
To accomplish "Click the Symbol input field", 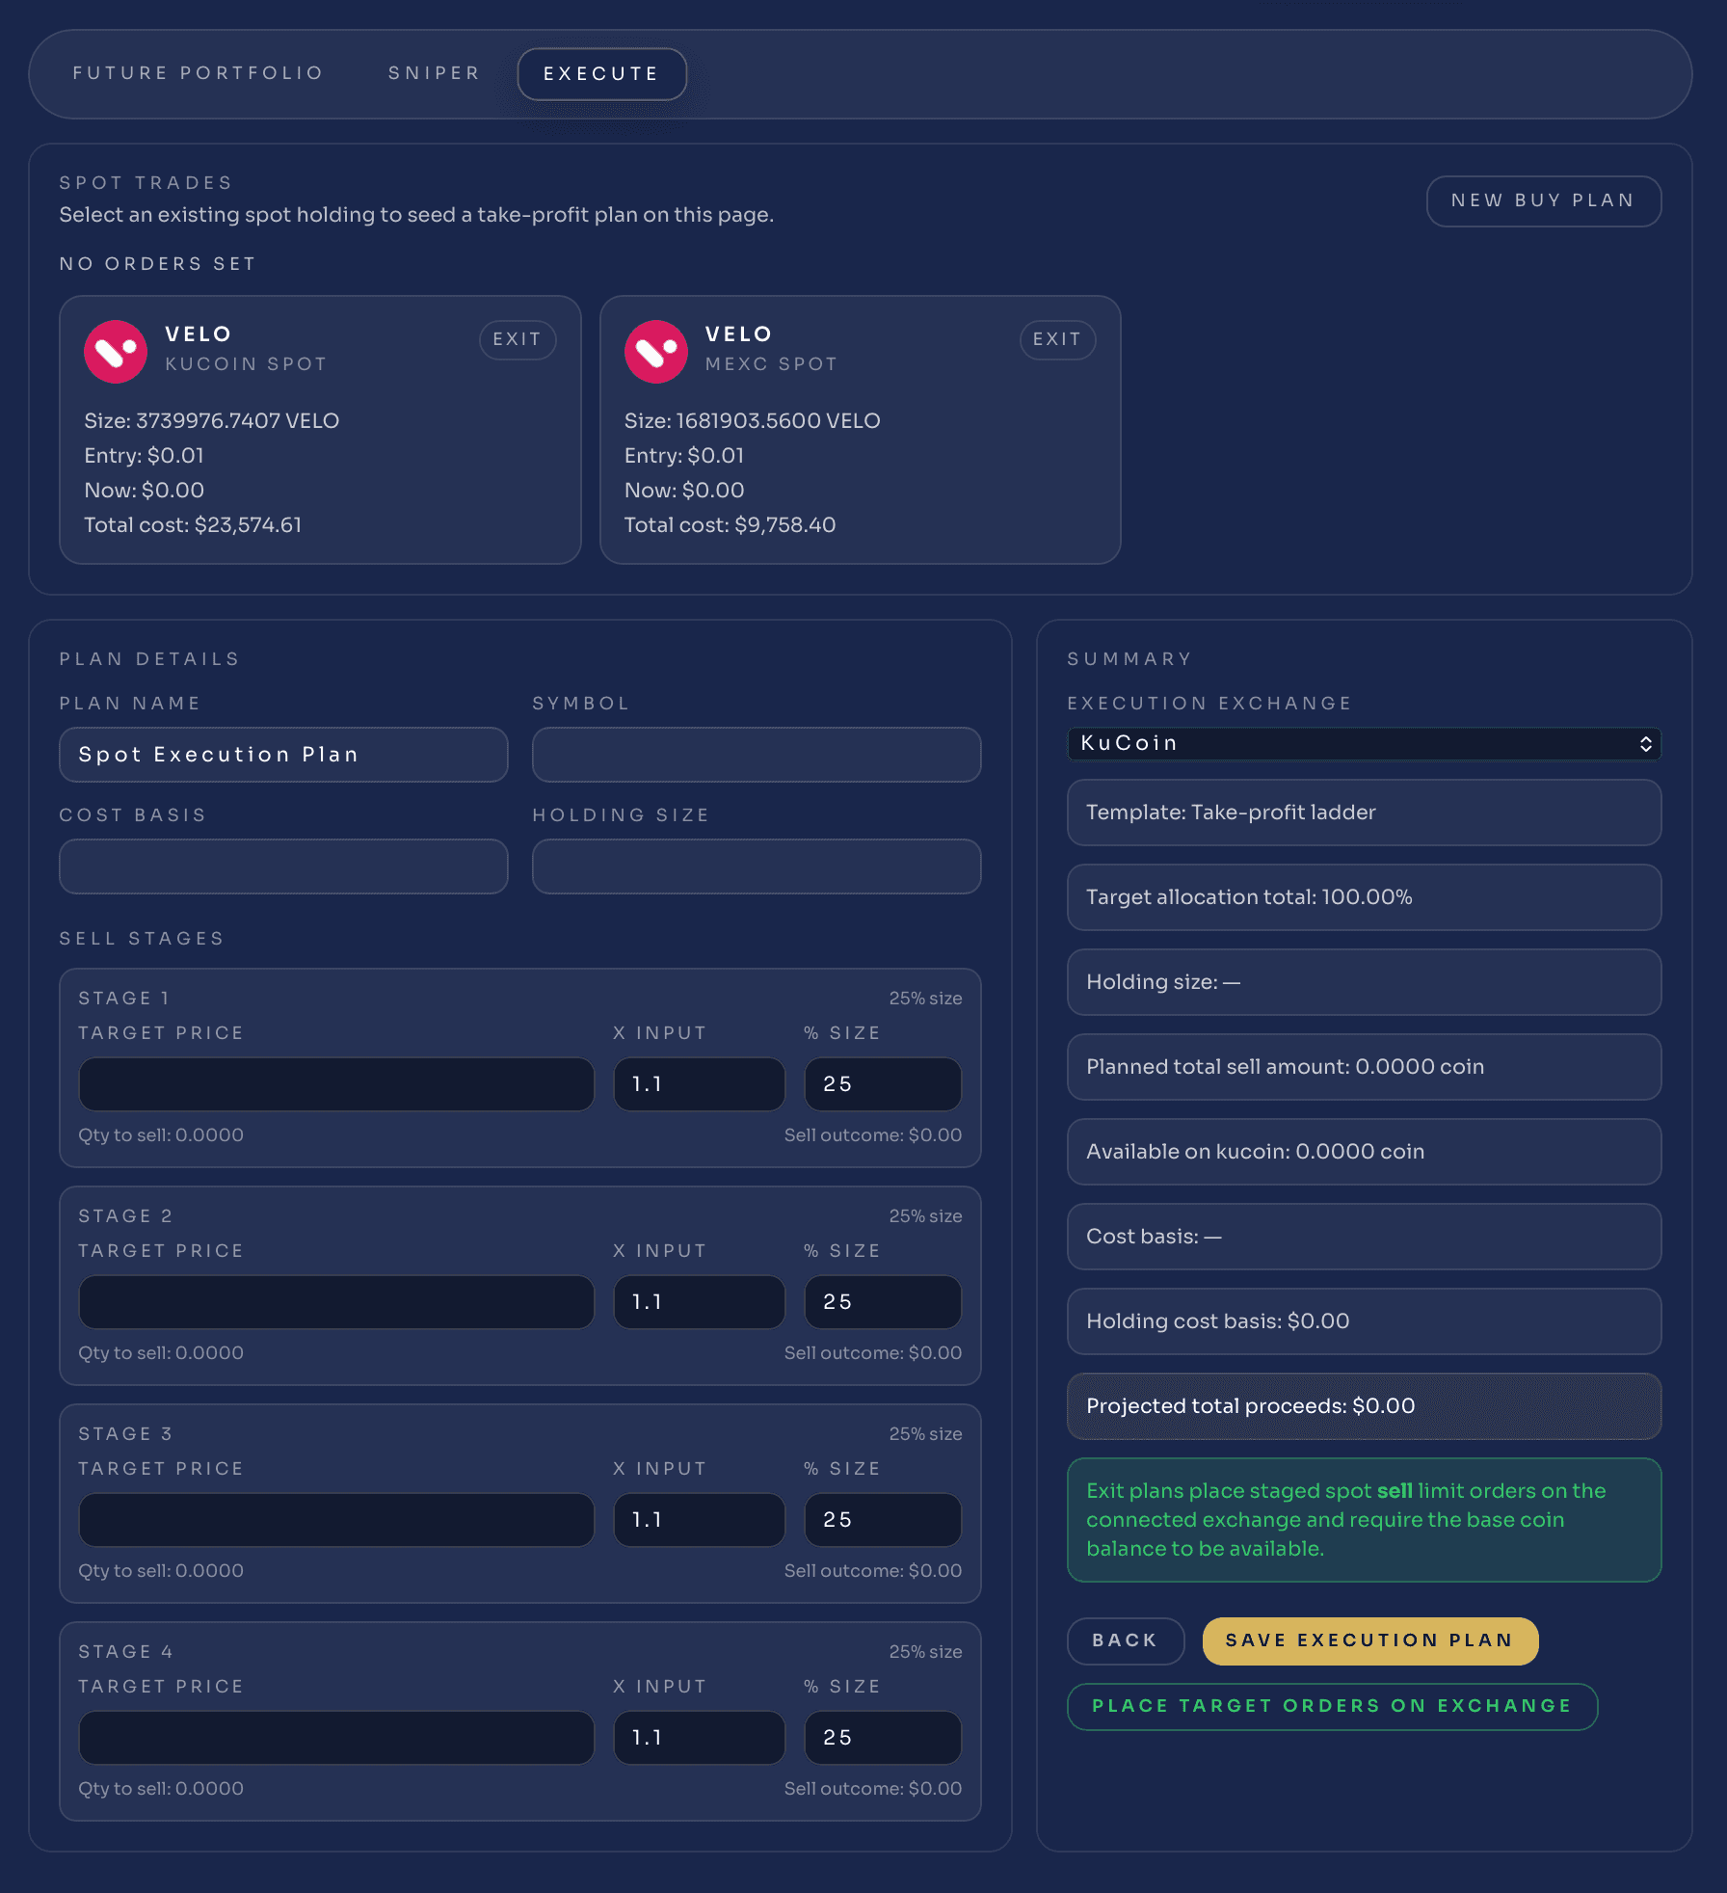I will (x=757, y=755).
